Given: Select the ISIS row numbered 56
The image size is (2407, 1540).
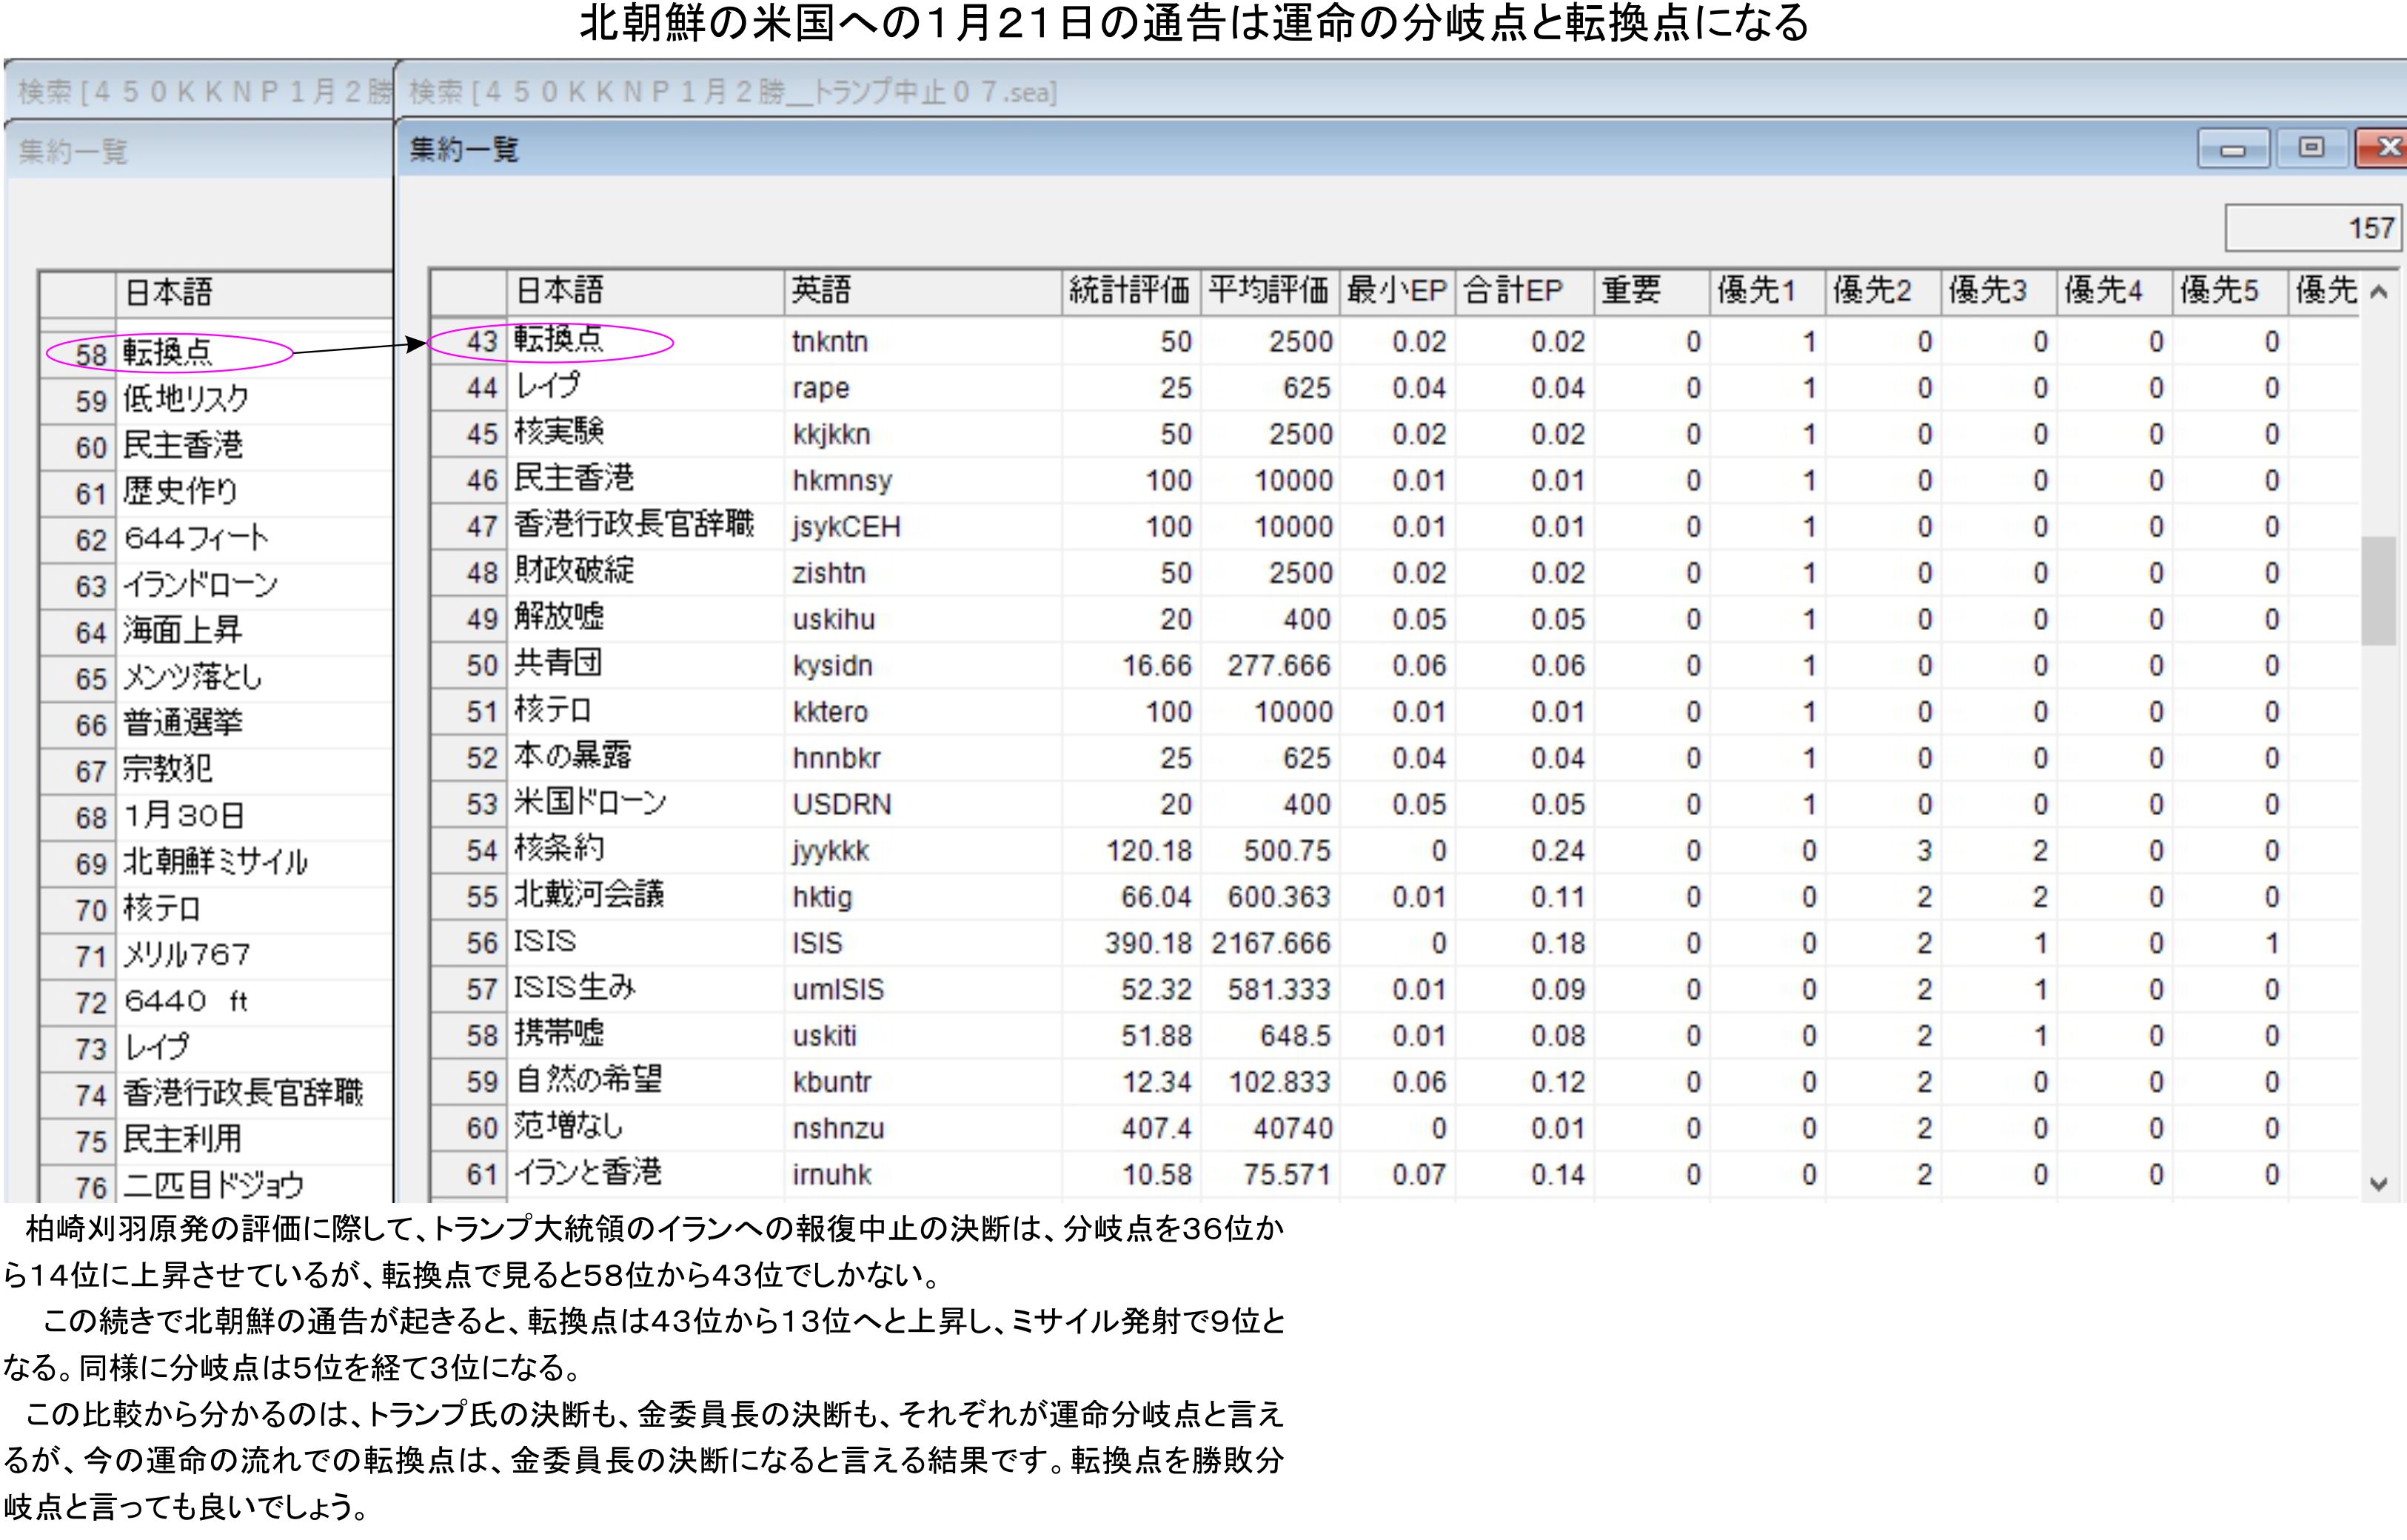Looking at the screenshot, I should [x=545, y=943].
